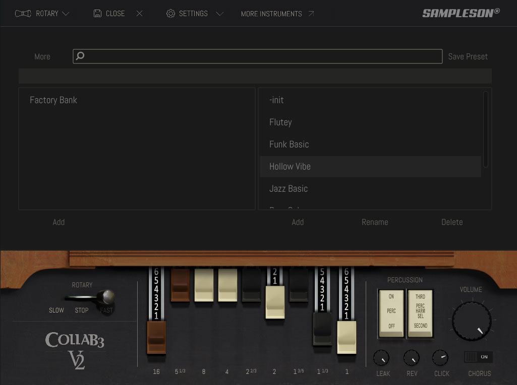
Task: Set rotary to SLOW
Action: tap(56, 311)
